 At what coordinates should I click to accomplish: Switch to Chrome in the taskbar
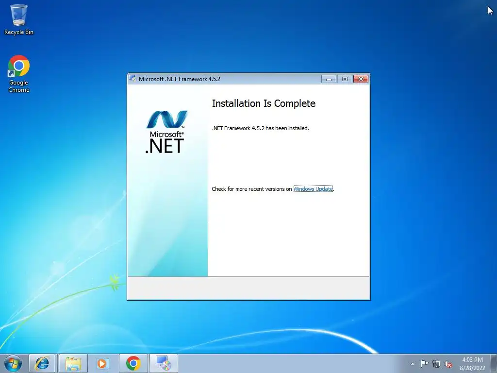coord(133,363)
